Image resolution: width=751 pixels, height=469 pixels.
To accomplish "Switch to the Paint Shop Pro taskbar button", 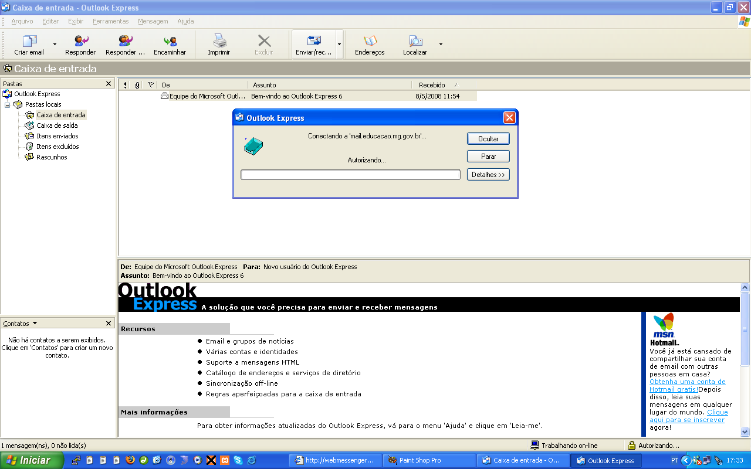I will (429, 460).
